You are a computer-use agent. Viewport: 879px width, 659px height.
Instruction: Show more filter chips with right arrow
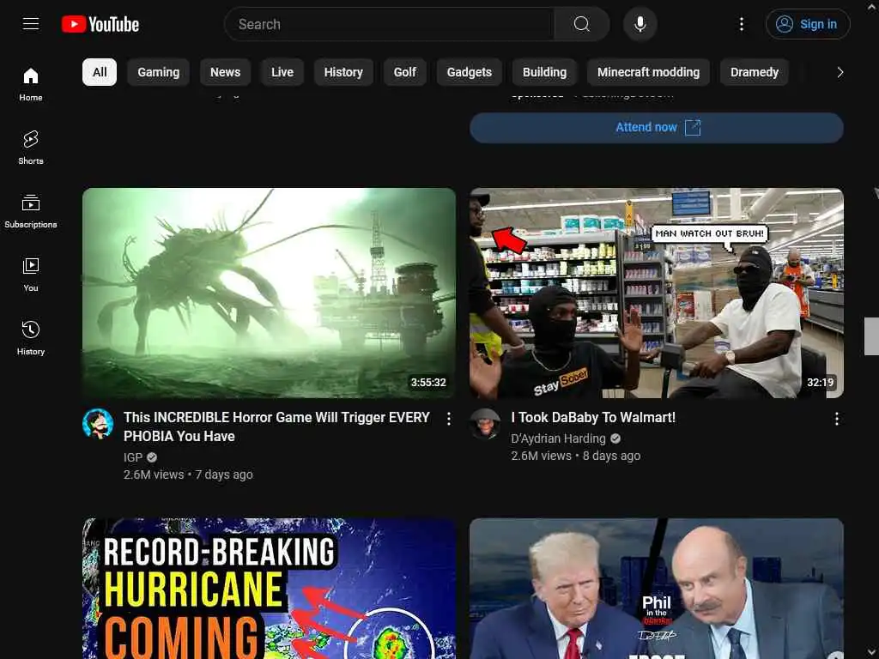pyautogui.click(x=840, y=72)
